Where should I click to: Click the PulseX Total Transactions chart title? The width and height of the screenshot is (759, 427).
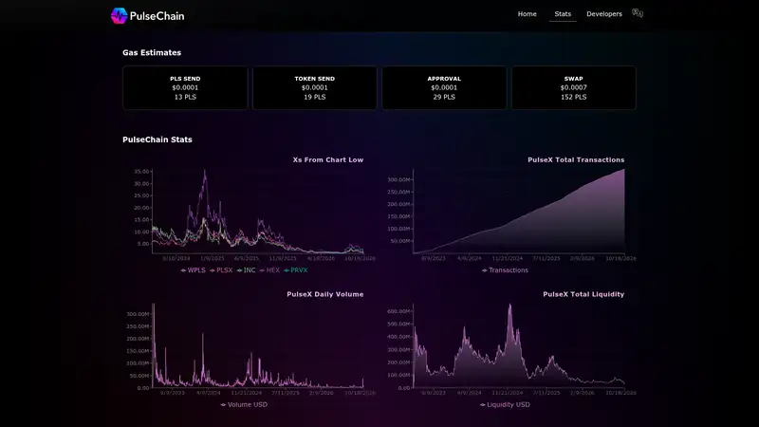pos(576,159)
